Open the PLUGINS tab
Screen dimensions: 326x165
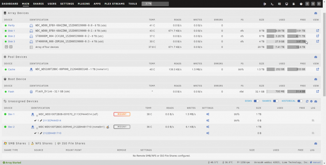pyautogui.click(x=84, y=4)
